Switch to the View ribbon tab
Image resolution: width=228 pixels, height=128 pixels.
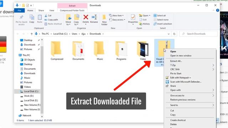pyautogui.click(x=52, y=10)
